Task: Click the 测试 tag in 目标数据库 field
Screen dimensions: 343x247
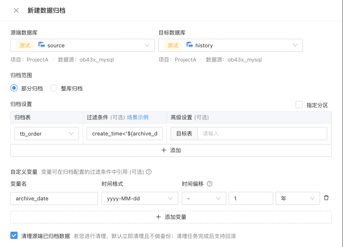Action: [x=172, y=45]
